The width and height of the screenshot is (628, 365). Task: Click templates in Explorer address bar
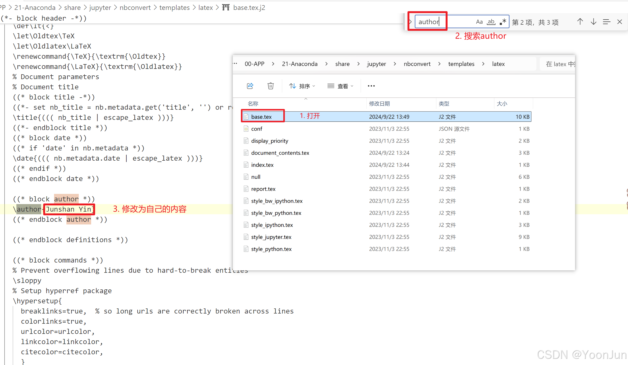click(x=461, y=64)
